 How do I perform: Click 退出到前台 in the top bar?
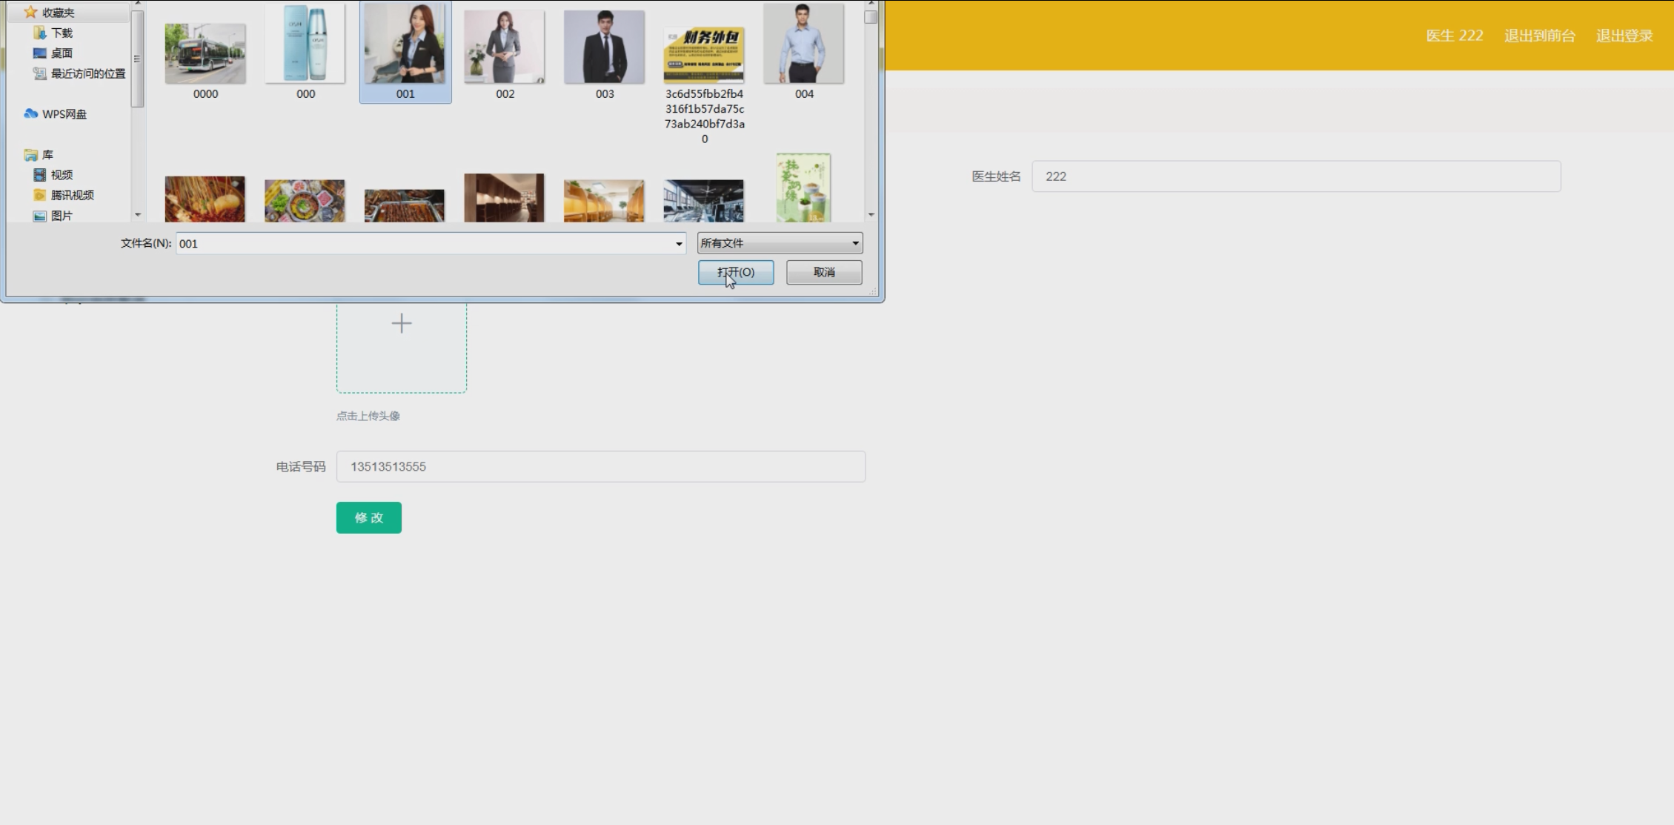coord(1539,36)
